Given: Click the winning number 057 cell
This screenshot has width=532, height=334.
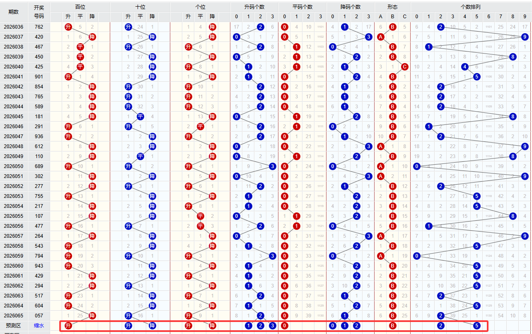Looking at the screenshot, I should pyautogui.click(x=39, y=316).
